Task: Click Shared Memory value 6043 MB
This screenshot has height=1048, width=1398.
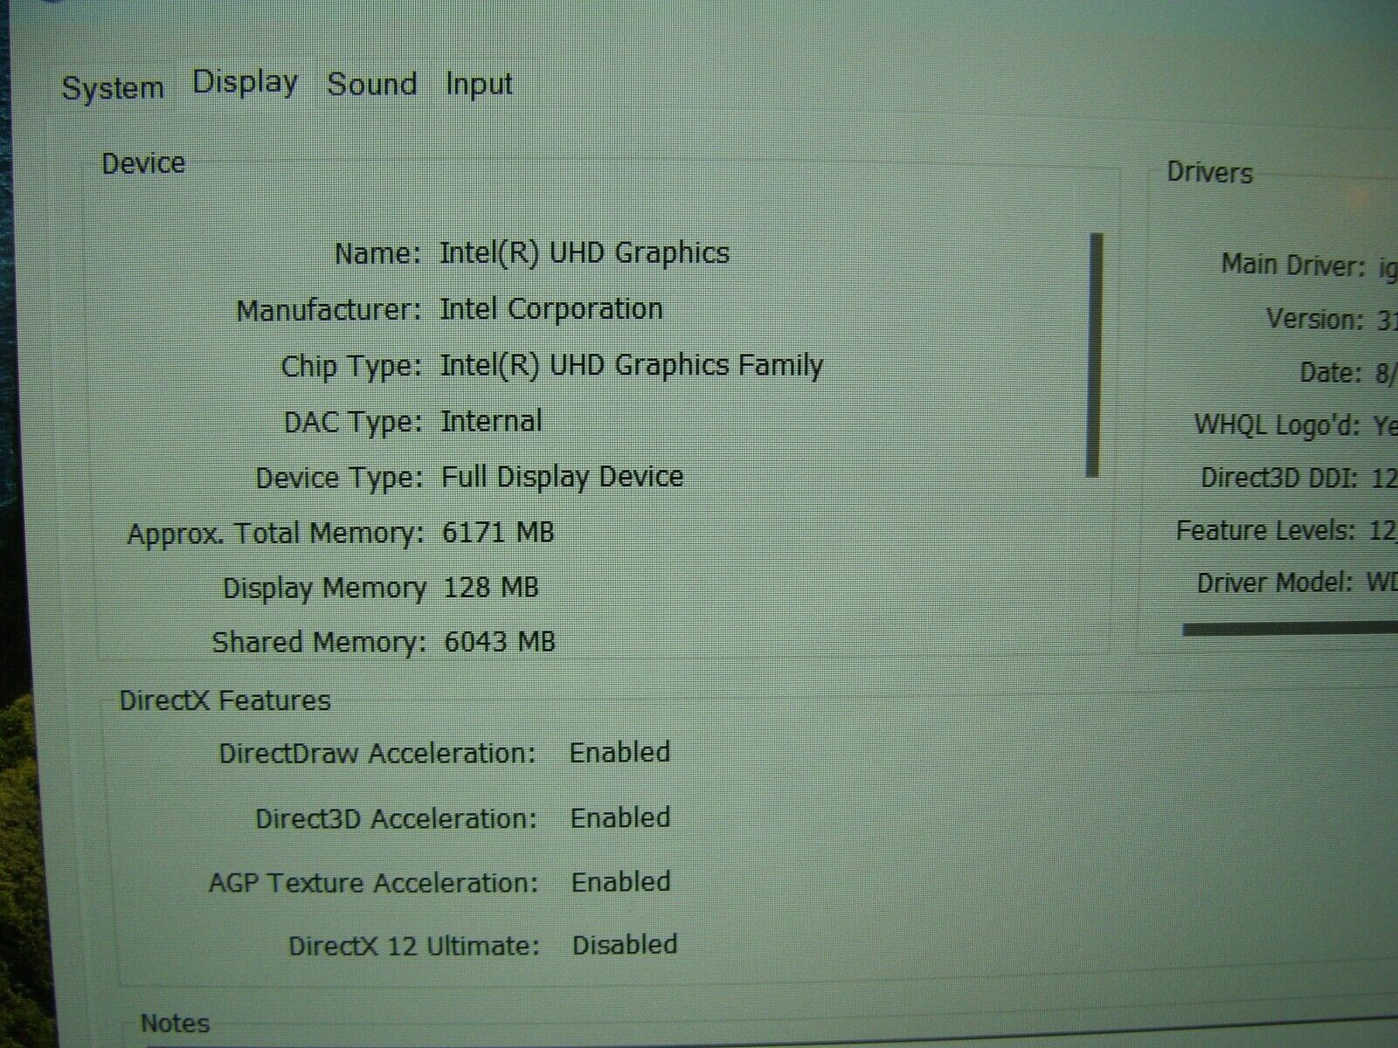Action: point(499,642)
